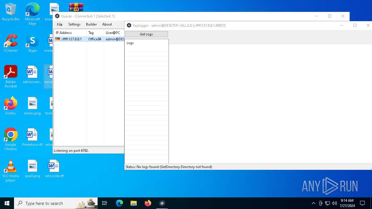
Task: Minimize the Keylogger window
Action: click(x=342, y=25)
